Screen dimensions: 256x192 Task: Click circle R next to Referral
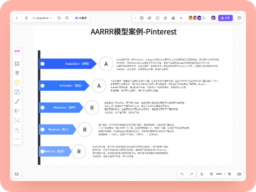coord(79,151)
